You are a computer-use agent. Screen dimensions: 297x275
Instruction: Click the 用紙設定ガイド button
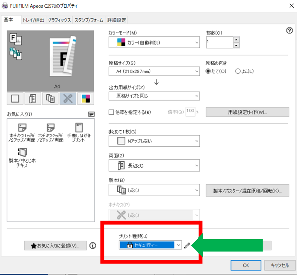(247, 112)
